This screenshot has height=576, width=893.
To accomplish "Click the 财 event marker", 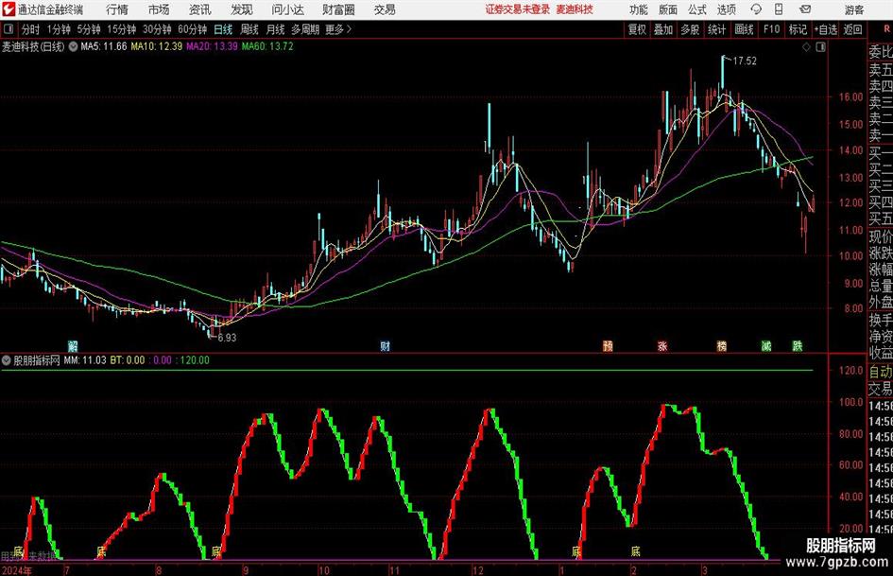I will [x=385, y=346].
